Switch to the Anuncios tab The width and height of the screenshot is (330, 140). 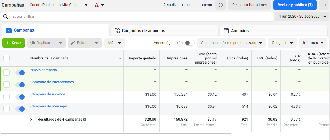coord(239,31)
